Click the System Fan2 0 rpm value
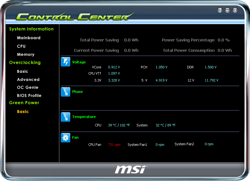Image resolution: width=250 pixels, height=181 pixels. click(x=209, y=144)
